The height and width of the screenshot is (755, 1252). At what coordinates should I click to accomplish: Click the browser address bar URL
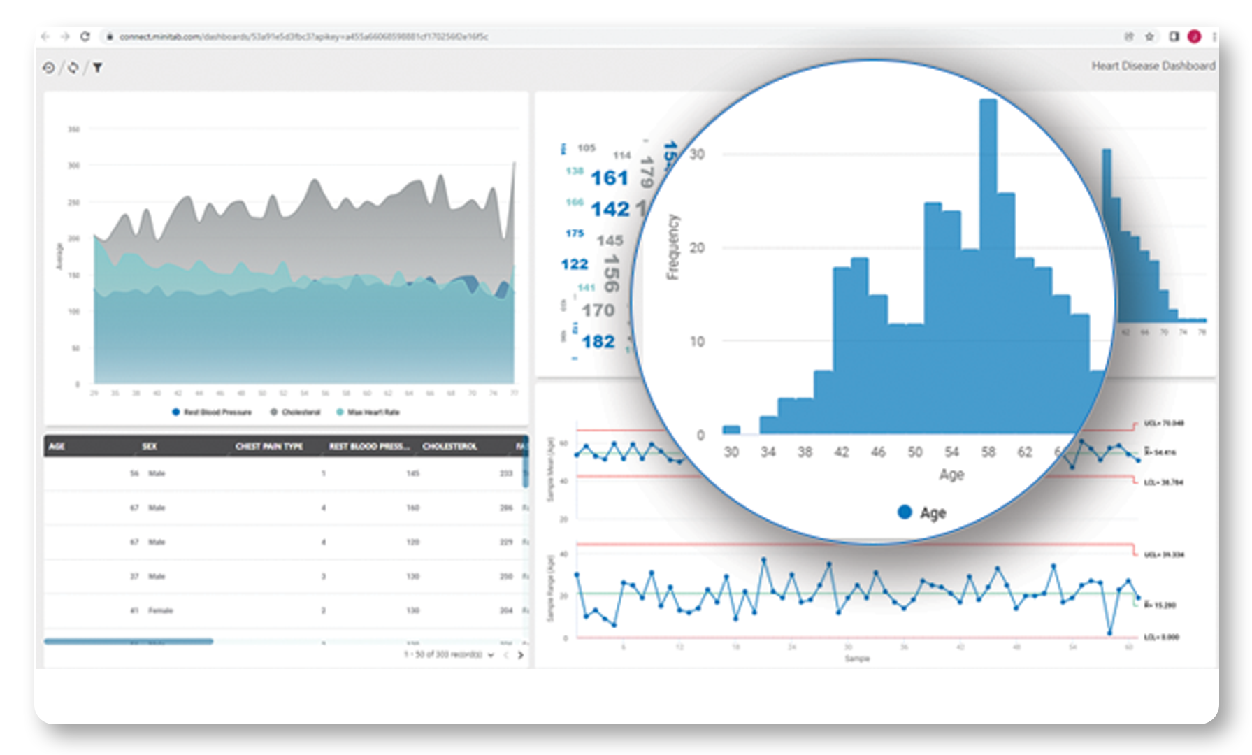coord(303,36)
